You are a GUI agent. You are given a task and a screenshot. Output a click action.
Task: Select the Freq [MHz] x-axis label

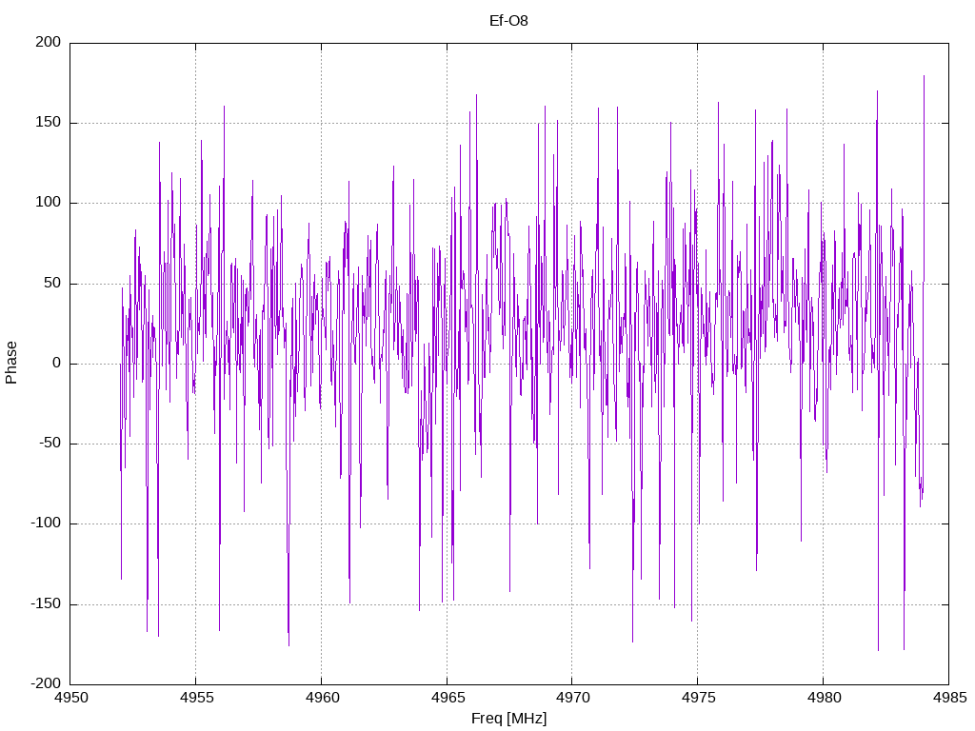508,719
